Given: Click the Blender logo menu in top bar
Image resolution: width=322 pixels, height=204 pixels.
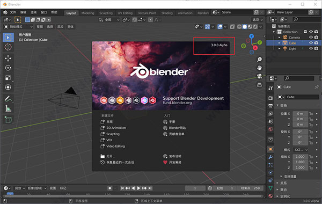Looking at the screenshot, I should [x=5, y=12].
